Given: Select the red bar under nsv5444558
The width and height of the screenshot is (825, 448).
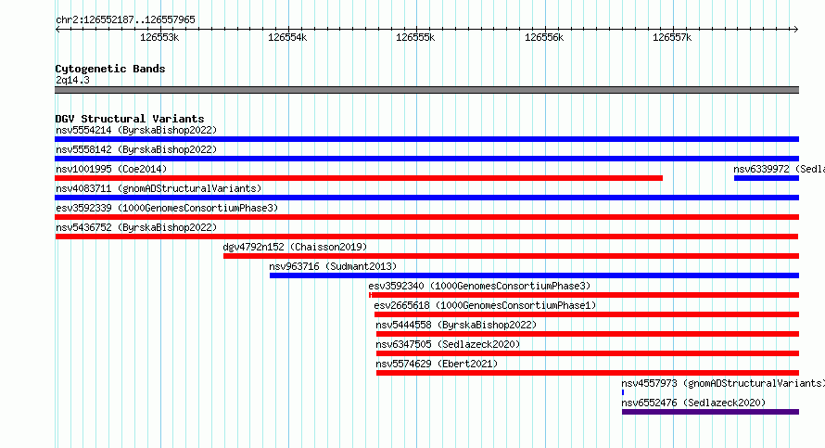Looking at the screenshot, I should (x=588, y=334).
